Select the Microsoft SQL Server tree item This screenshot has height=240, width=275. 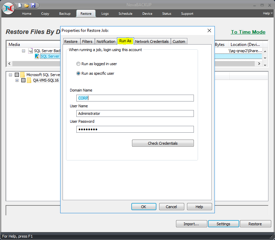pyautogui.click(x=43, y=75)
